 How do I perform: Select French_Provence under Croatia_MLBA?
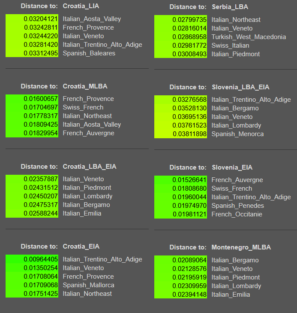pyautogui.click(x=88, y=99)
